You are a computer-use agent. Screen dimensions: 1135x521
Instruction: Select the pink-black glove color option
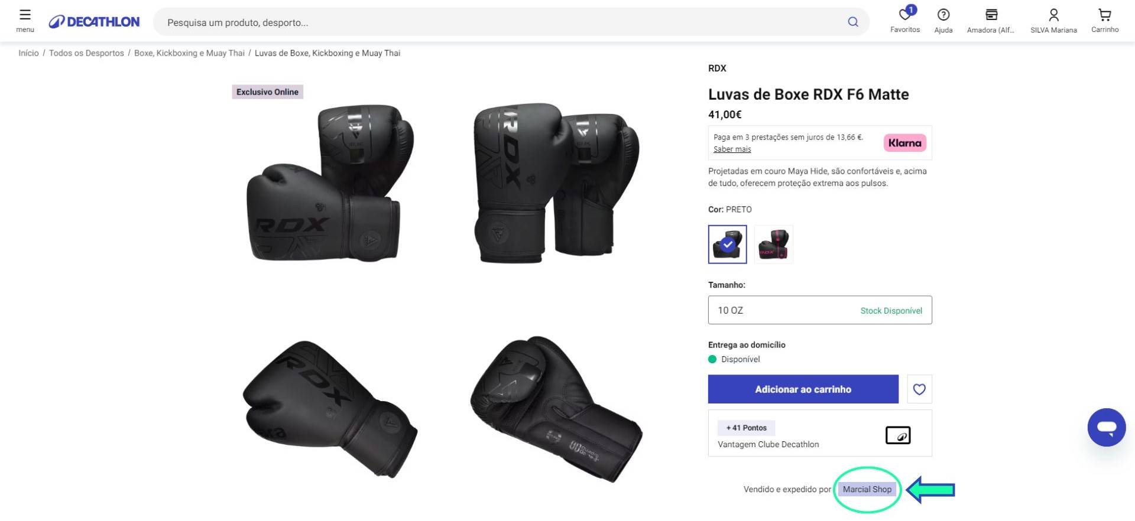[773, 244]
